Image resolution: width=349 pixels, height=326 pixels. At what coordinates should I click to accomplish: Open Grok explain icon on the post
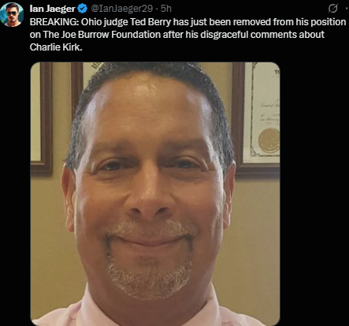(332, 9)
